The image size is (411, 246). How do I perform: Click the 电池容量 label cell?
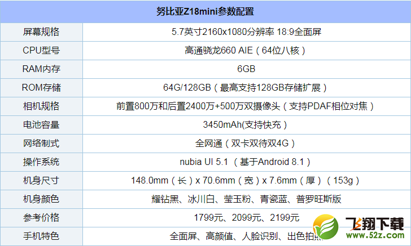[41, 125]
